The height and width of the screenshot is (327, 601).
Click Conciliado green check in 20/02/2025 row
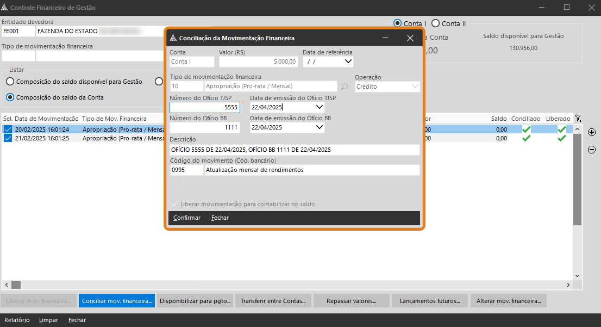click(x=526, y=129)
